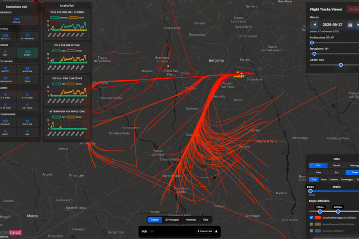
Task: Enable the Crociera (>6000m) checkbox
Action: point(311,231)
